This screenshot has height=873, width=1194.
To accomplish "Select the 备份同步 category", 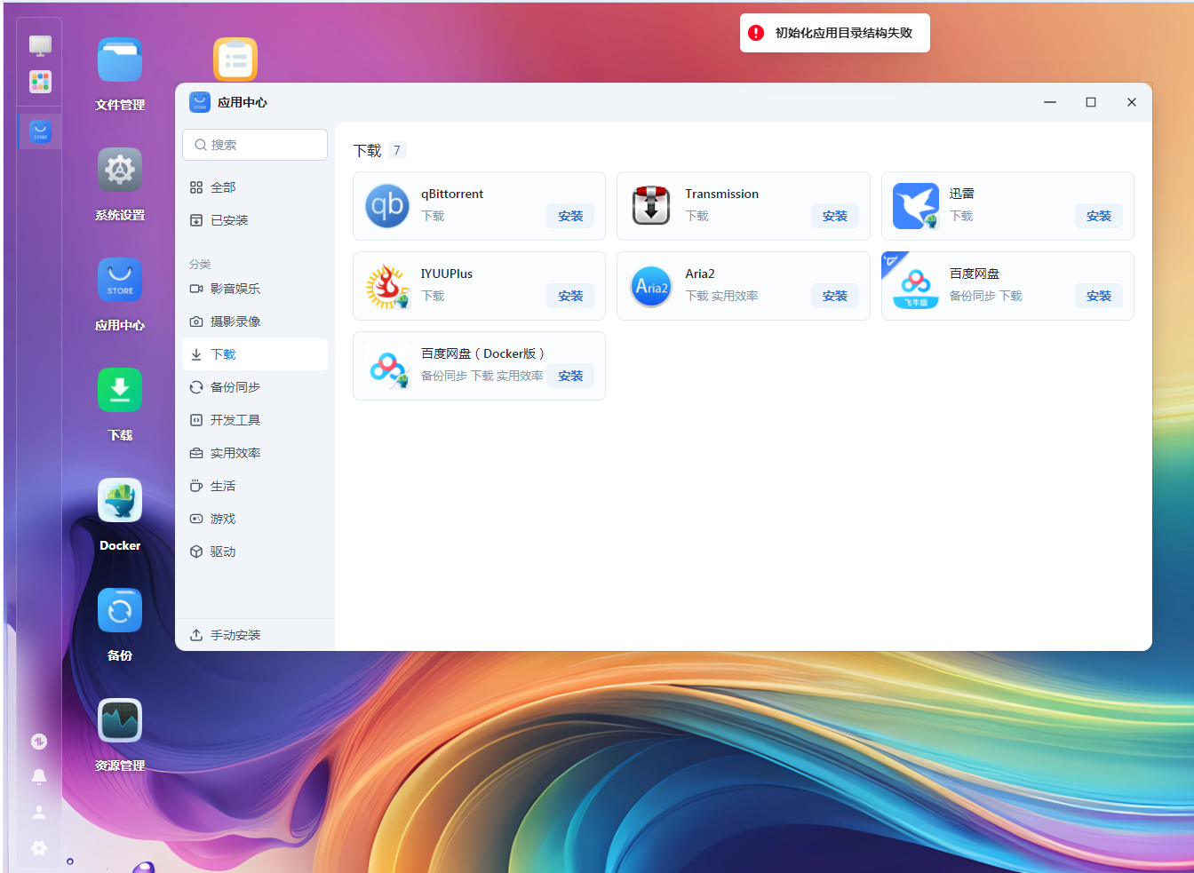I will (255, 387).
